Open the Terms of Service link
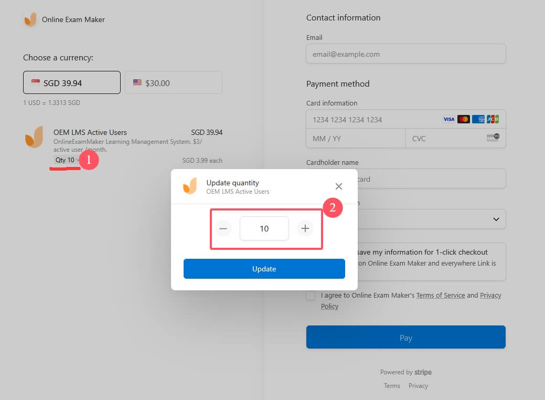This screenshot has width=545, height=400. pyautogui.click(x=441, y=296)
